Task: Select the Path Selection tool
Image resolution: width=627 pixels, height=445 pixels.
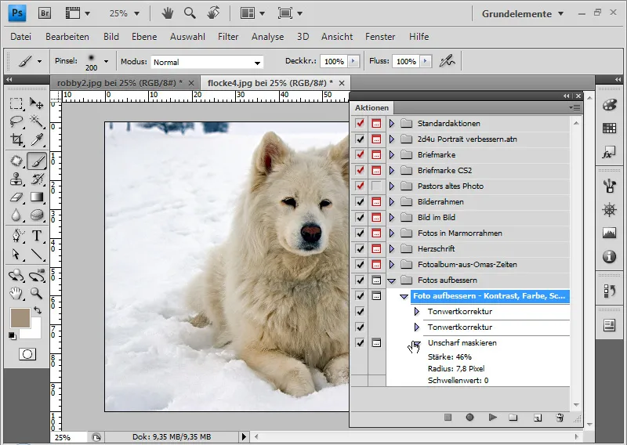Action: 16,255
